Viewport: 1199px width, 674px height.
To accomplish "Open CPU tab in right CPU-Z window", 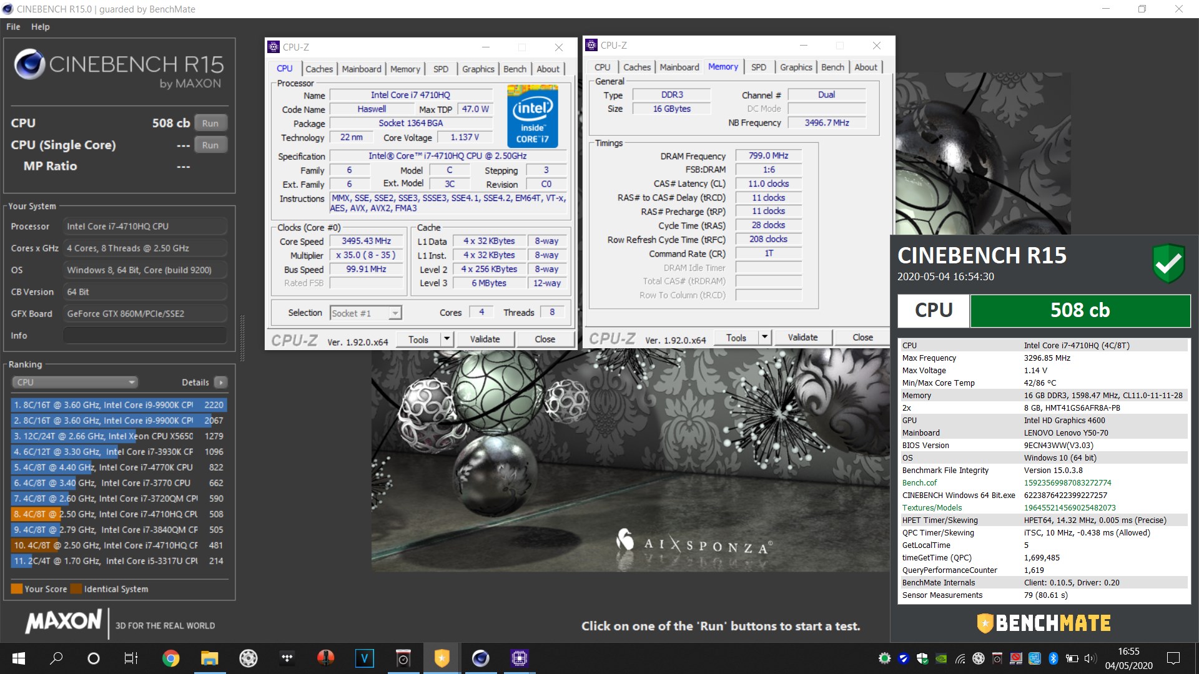I will 603,67.
